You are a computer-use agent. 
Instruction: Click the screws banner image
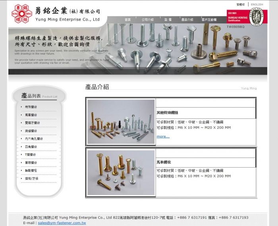coord(138,49)
